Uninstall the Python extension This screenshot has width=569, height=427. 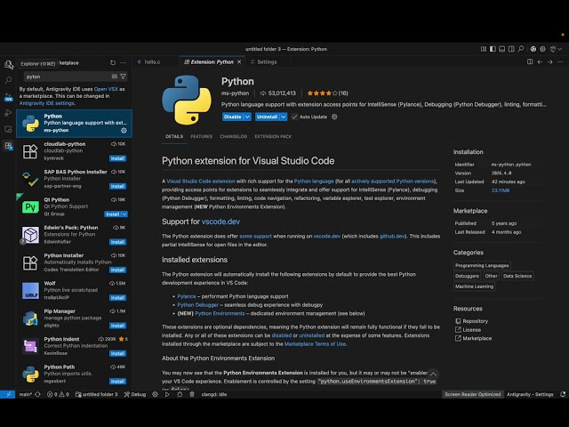pos(268,117)
